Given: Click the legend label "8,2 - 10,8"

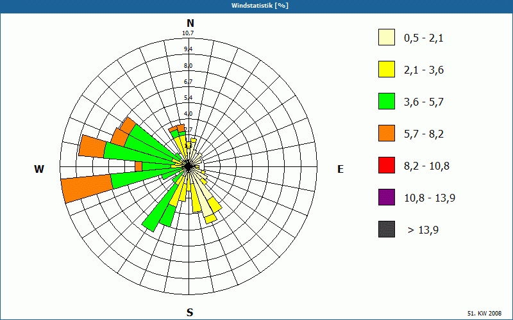Looking at the screenshot, I should pos(426,166).
